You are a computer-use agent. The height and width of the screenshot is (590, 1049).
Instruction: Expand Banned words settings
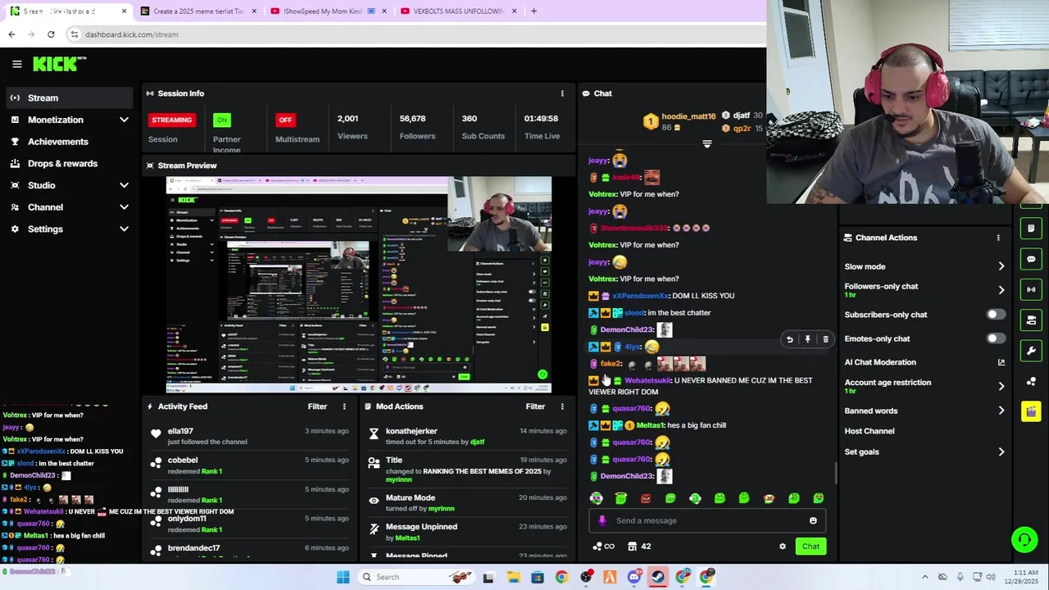(x=1001, y=411)
